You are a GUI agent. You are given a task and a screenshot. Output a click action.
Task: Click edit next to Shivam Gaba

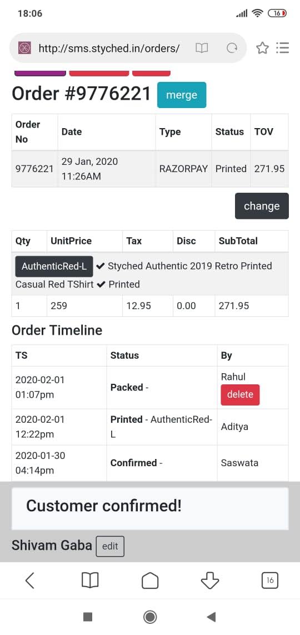110,546
